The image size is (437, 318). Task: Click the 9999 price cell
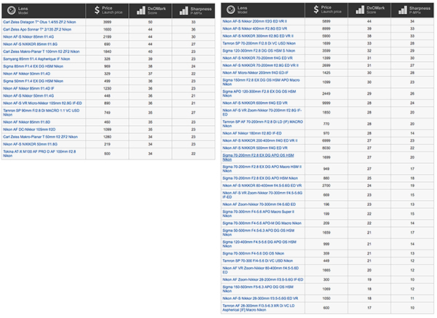pos(326,103)
